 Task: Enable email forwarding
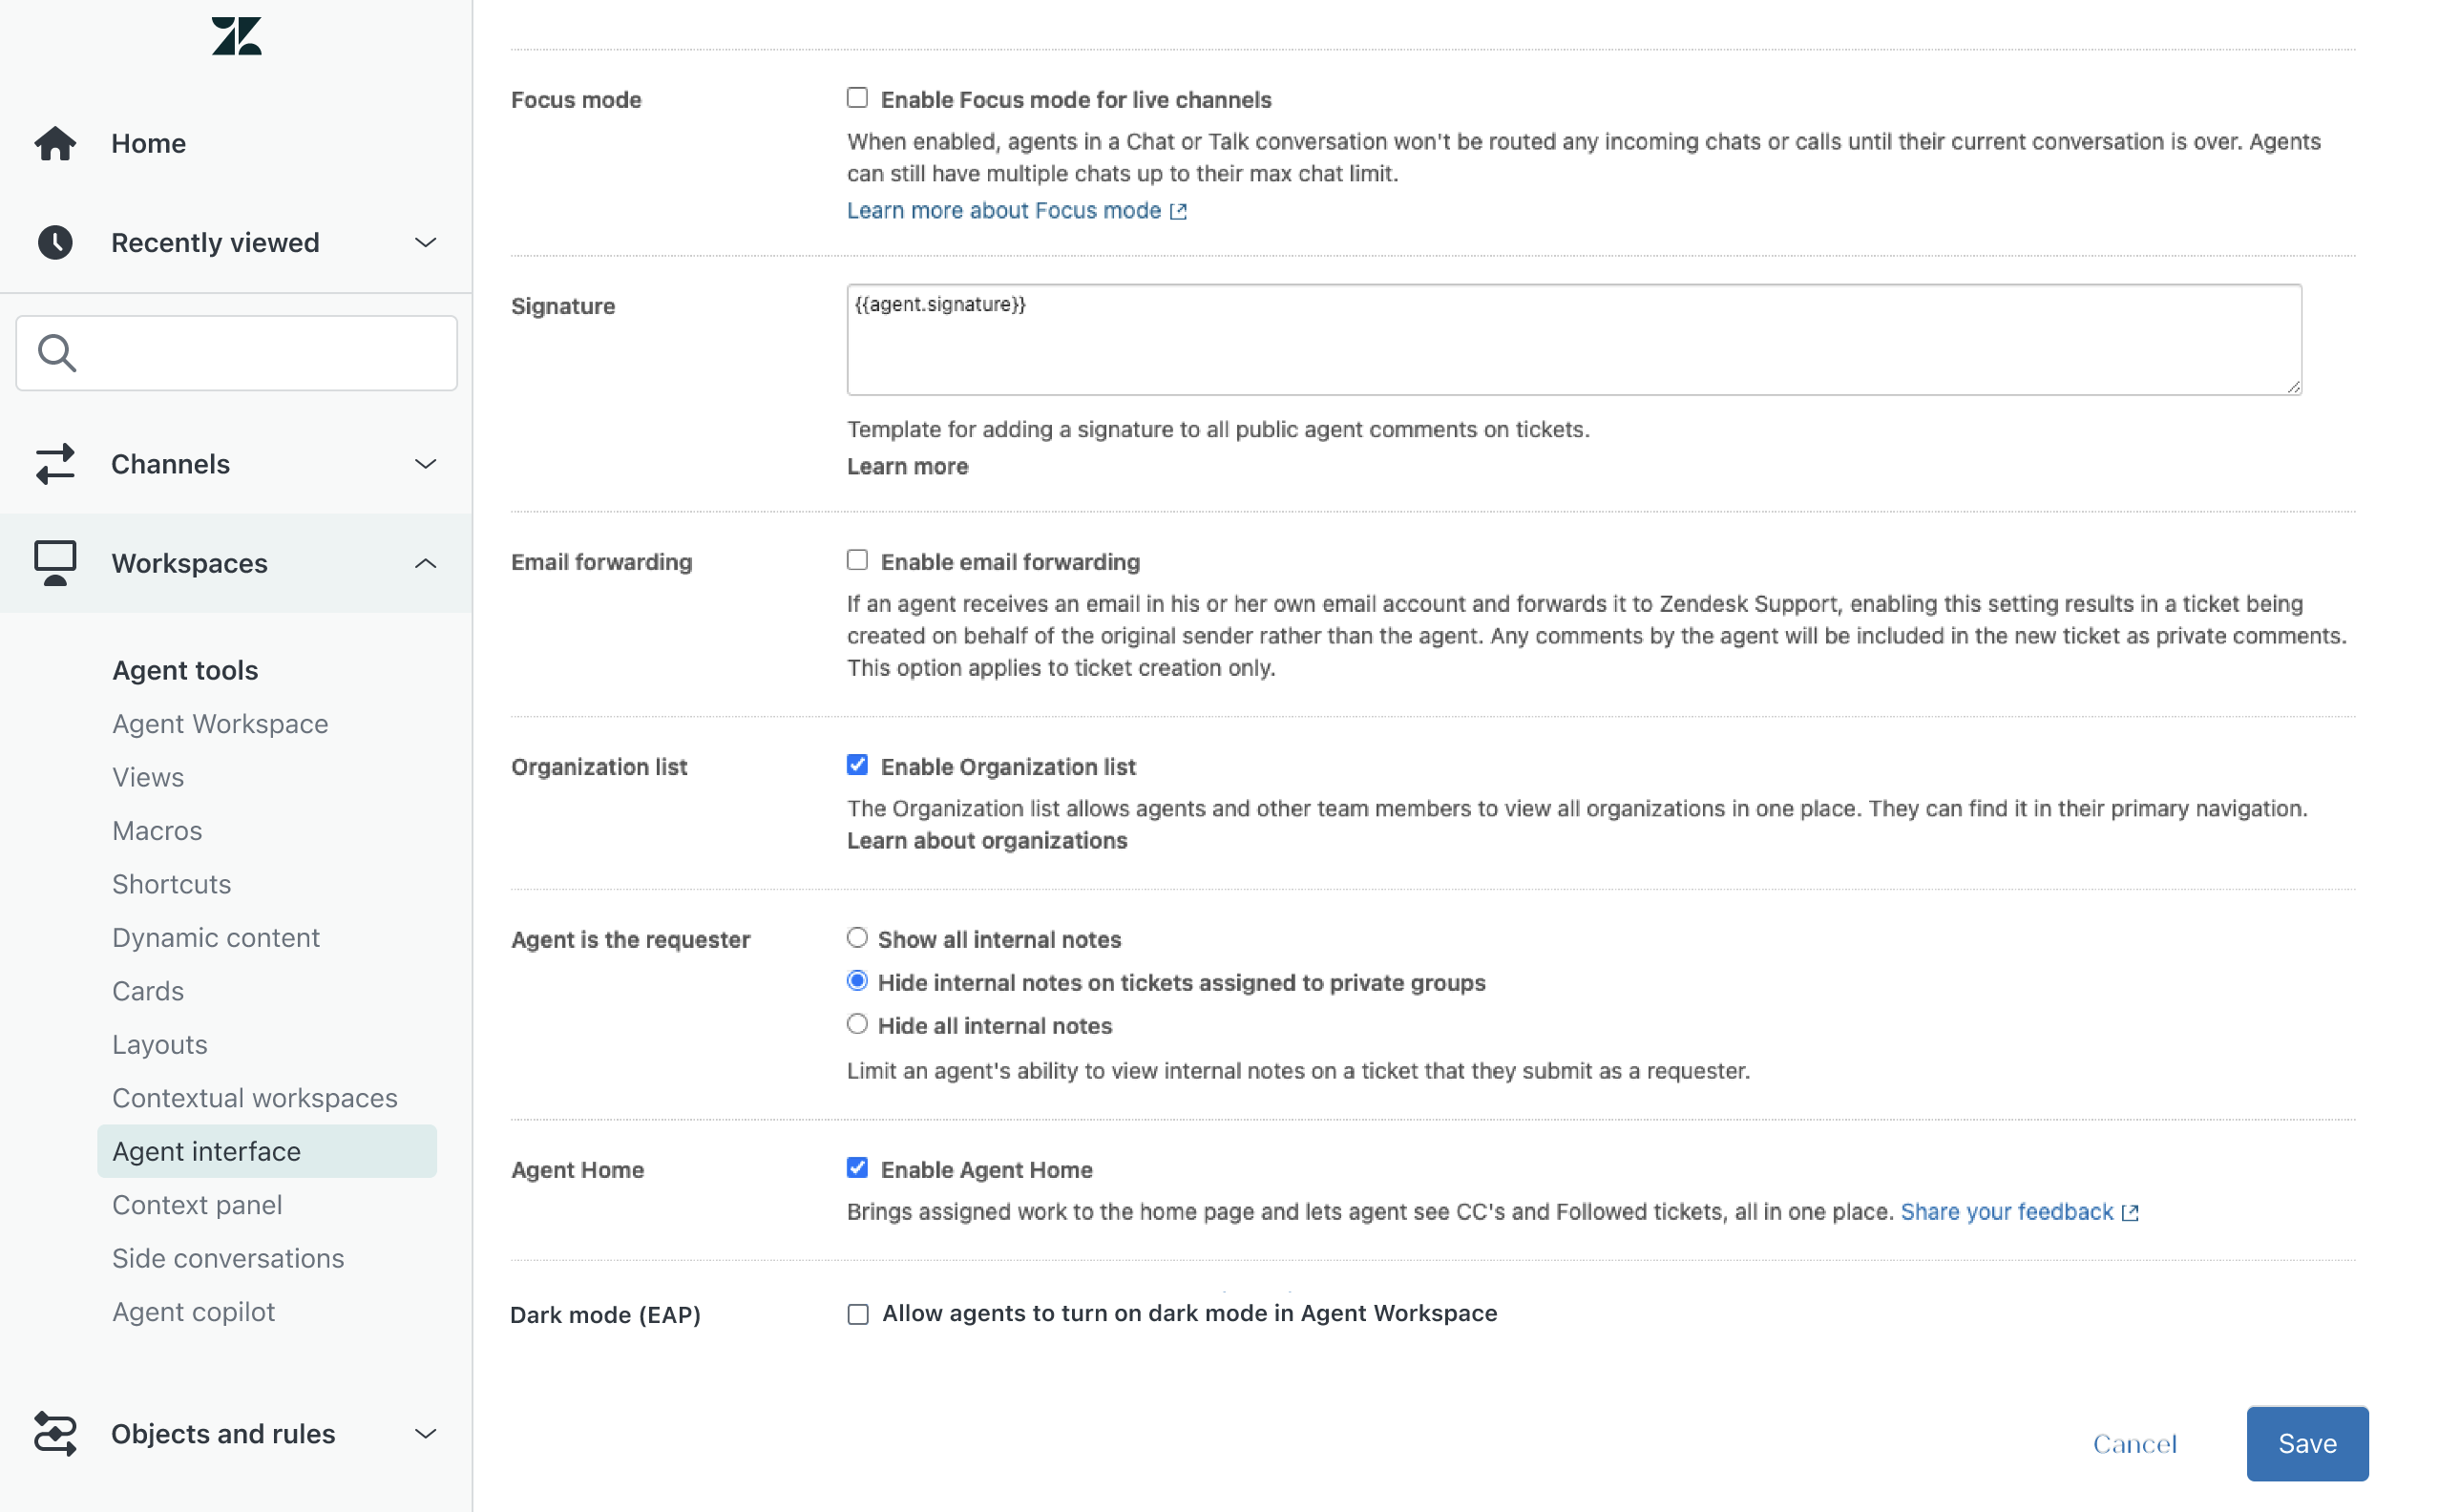857,559
